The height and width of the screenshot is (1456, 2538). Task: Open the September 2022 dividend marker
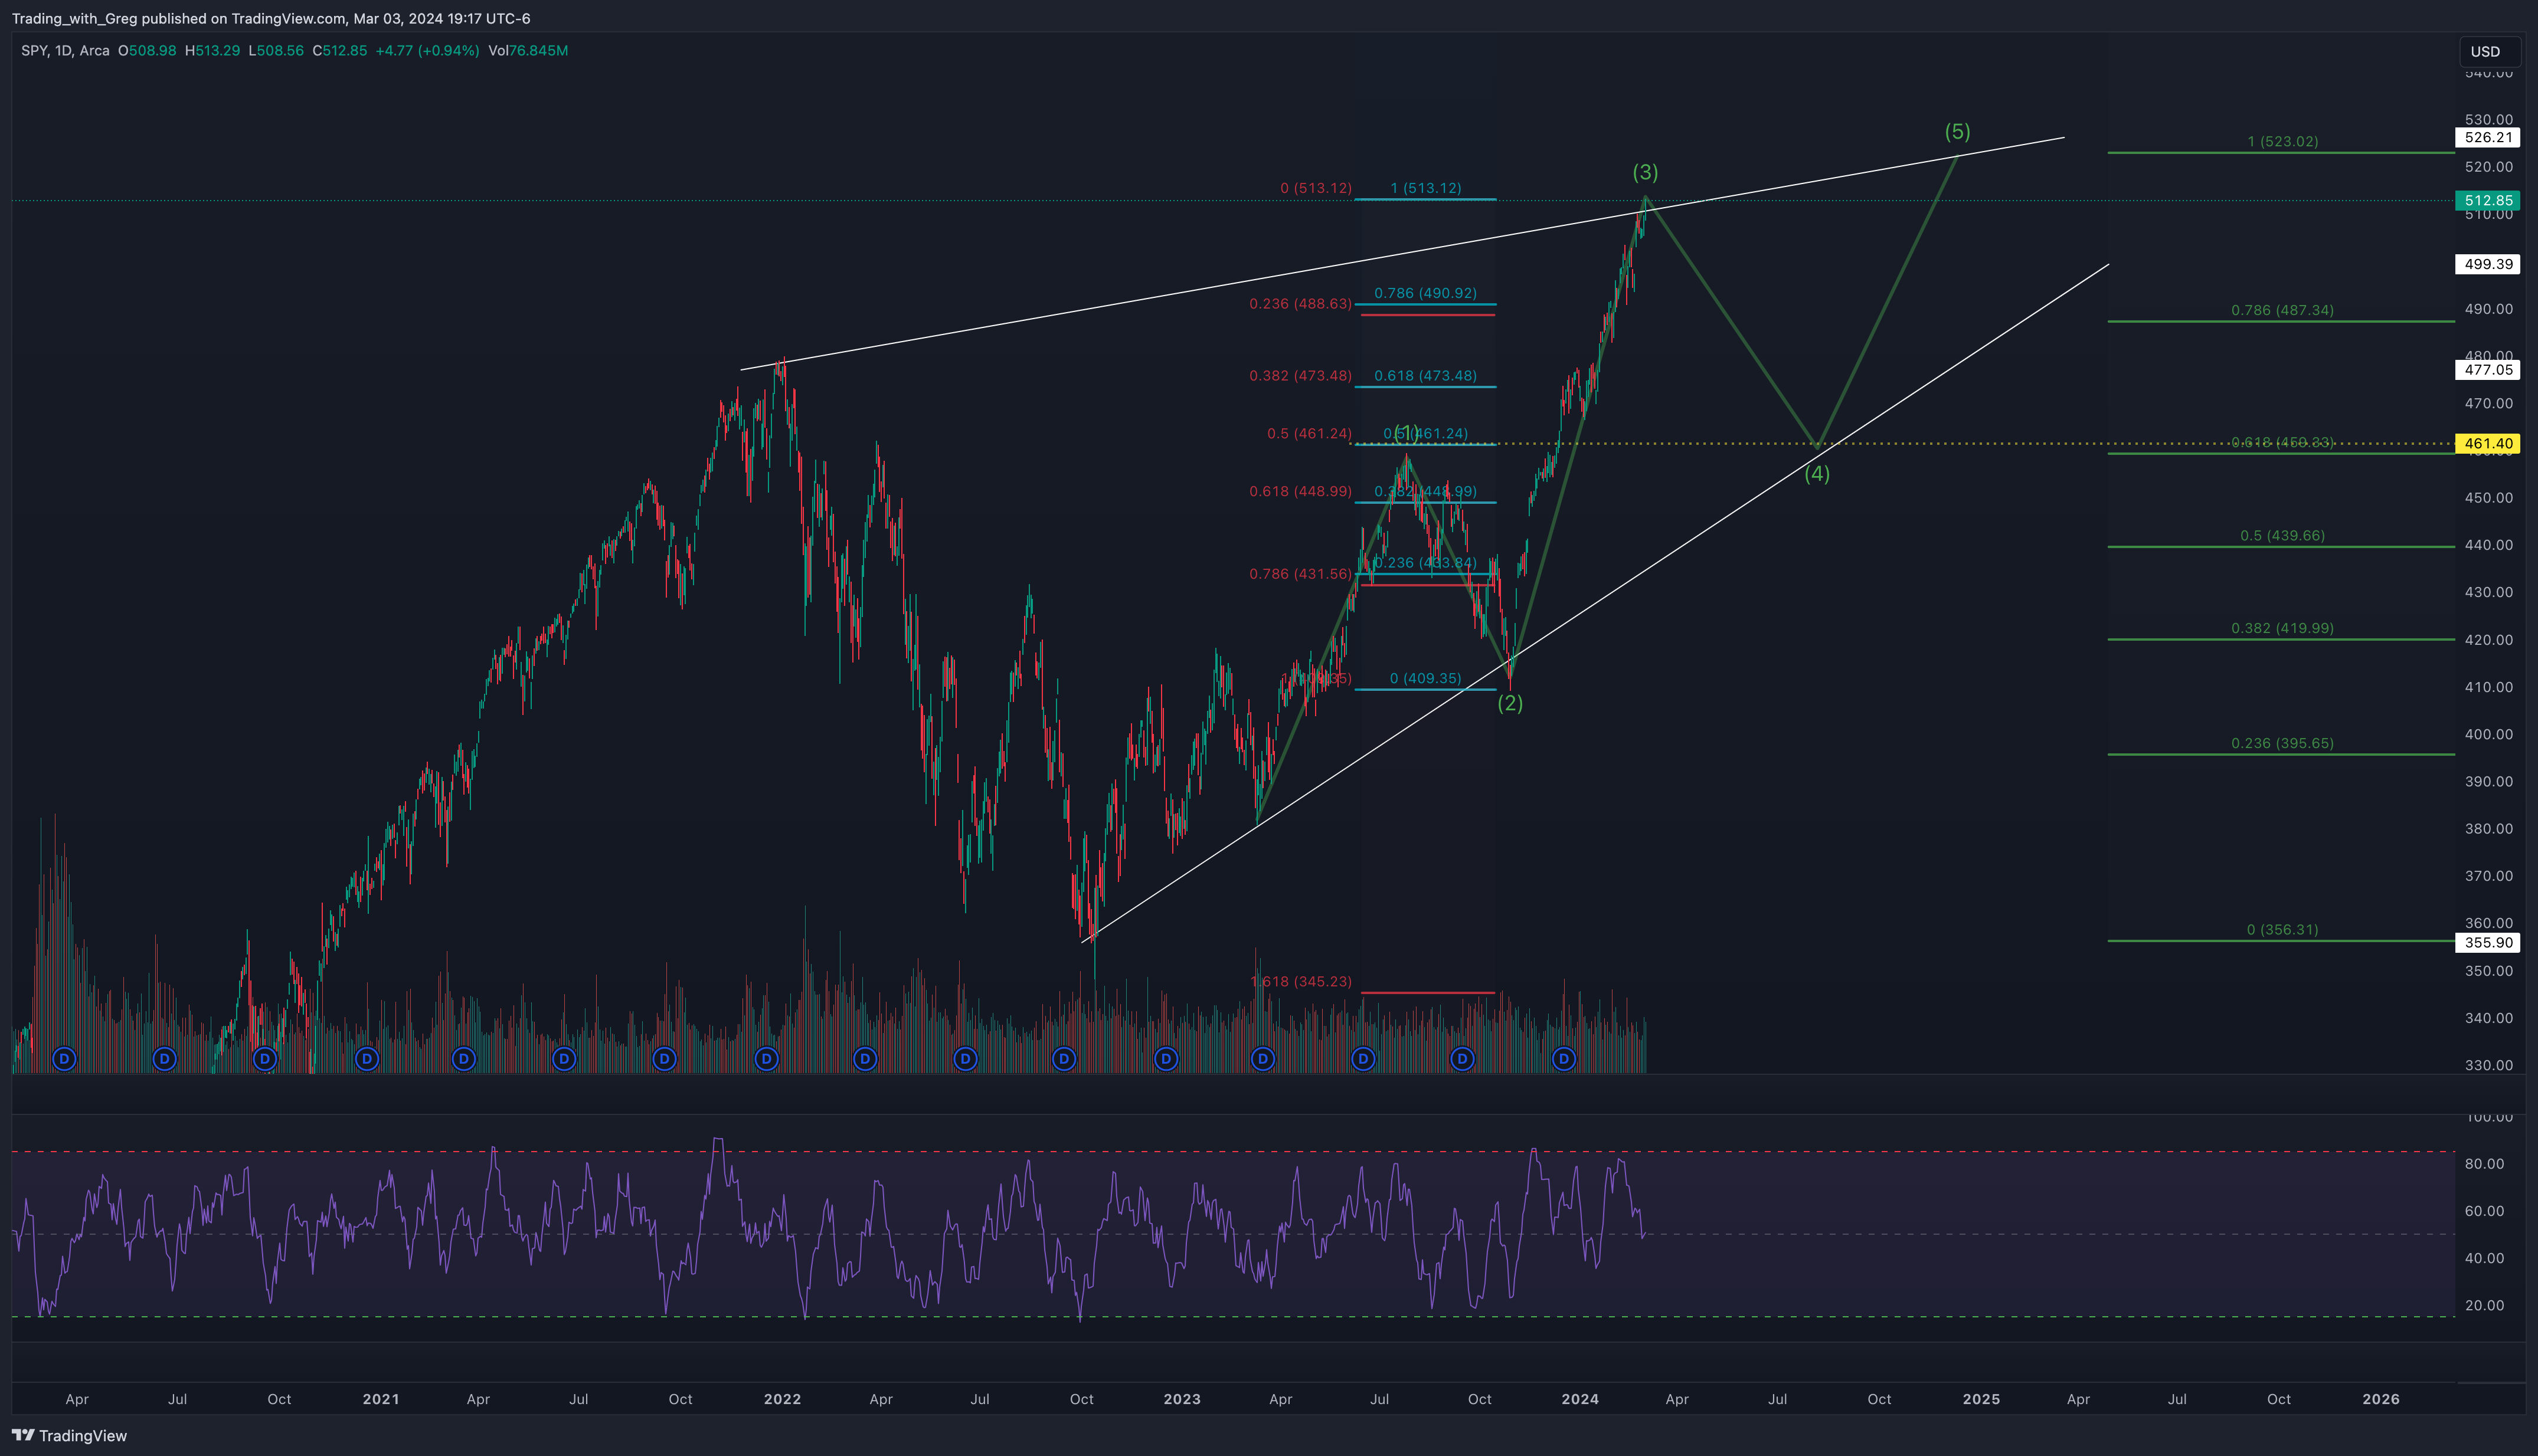click(1064, 1058)
